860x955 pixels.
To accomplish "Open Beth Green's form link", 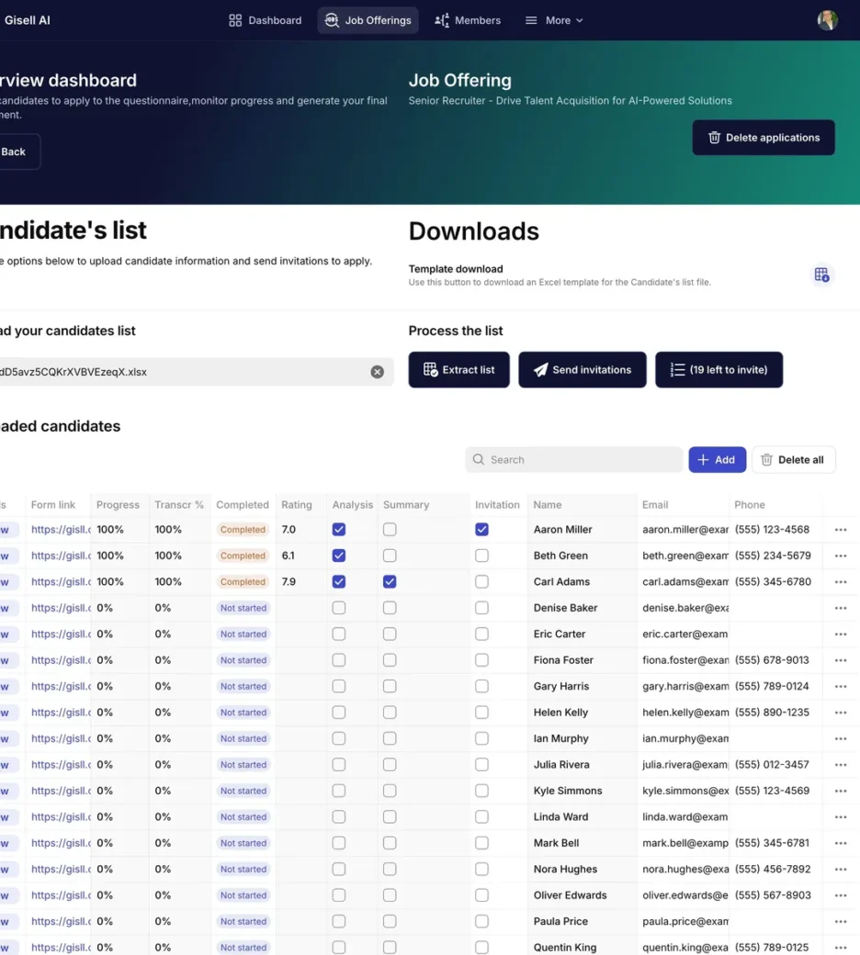I will click(x=60, y=556).
